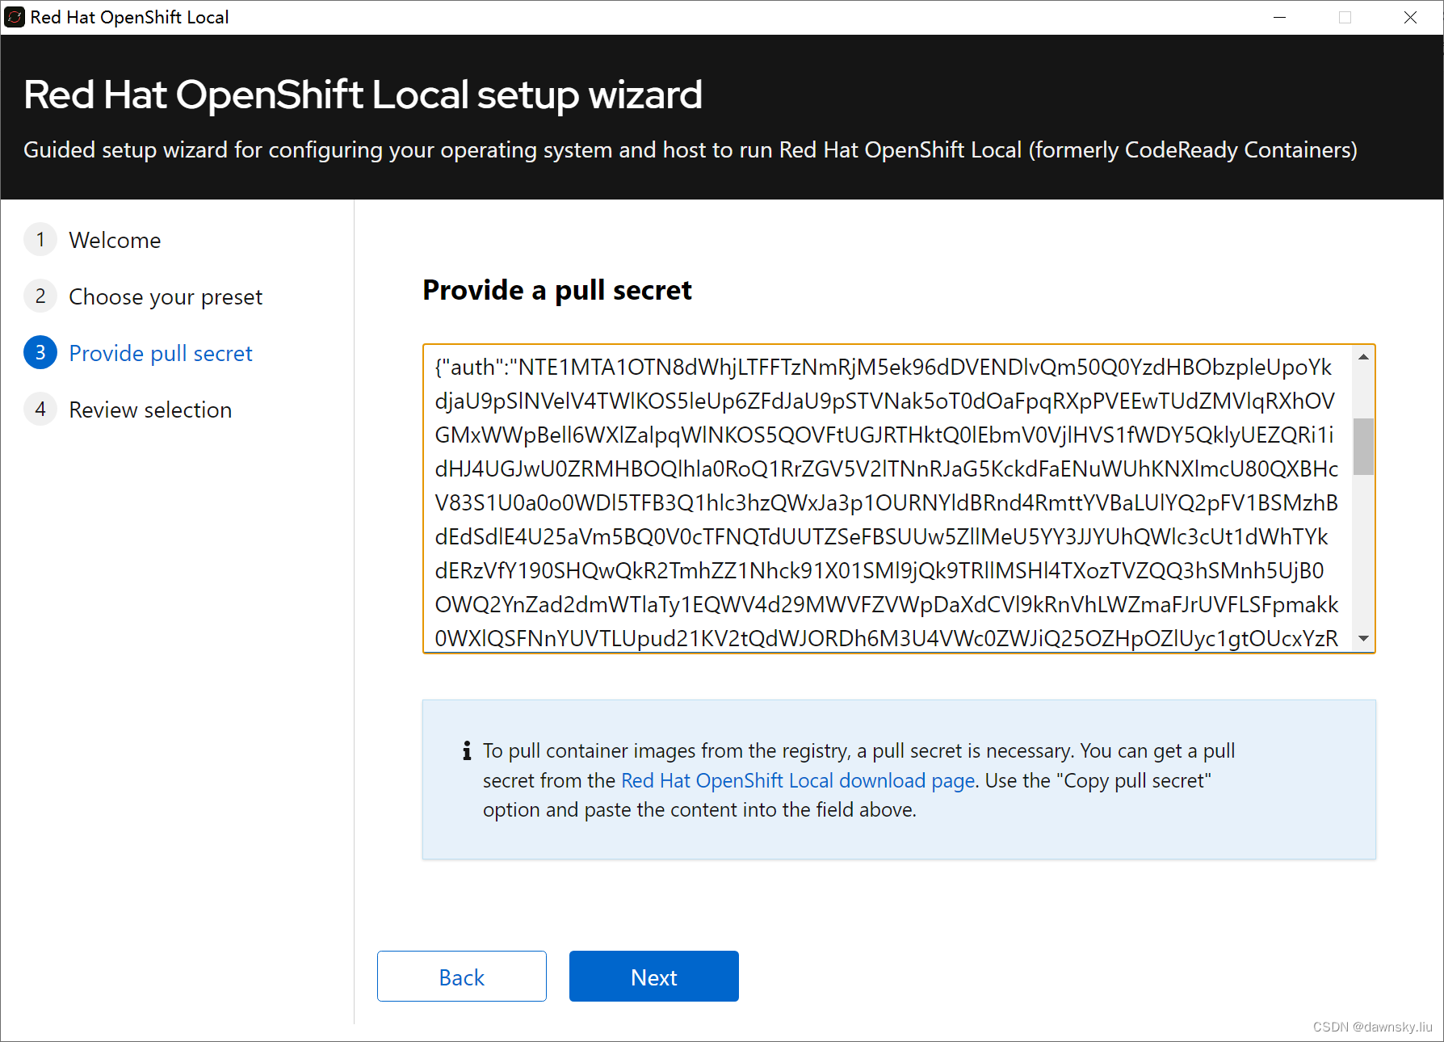Click the Next button
The height and width of the screenshot is (1042, 1444).
(x=653, y=976)
